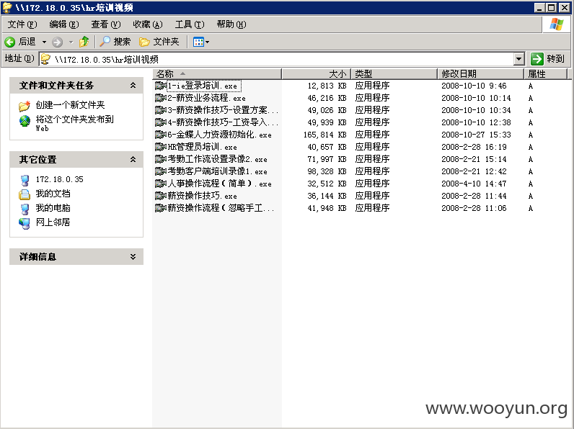Open the 172.18.0.35 location link
This screenshot has height=429, width=574.
[x=60, y=179]
